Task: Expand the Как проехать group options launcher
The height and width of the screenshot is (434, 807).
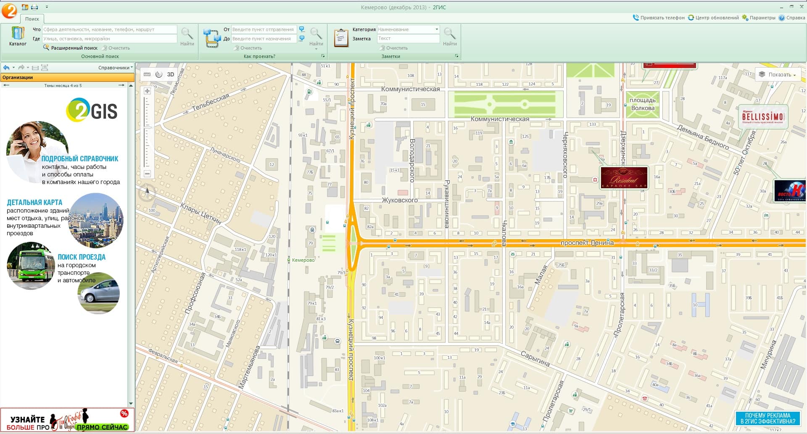Action: (323, 56)
